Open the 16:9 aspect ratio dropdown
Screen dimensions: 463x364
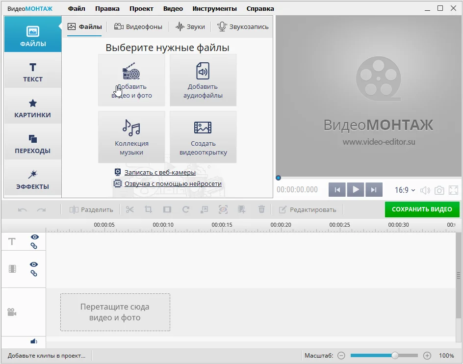(405, 190)
